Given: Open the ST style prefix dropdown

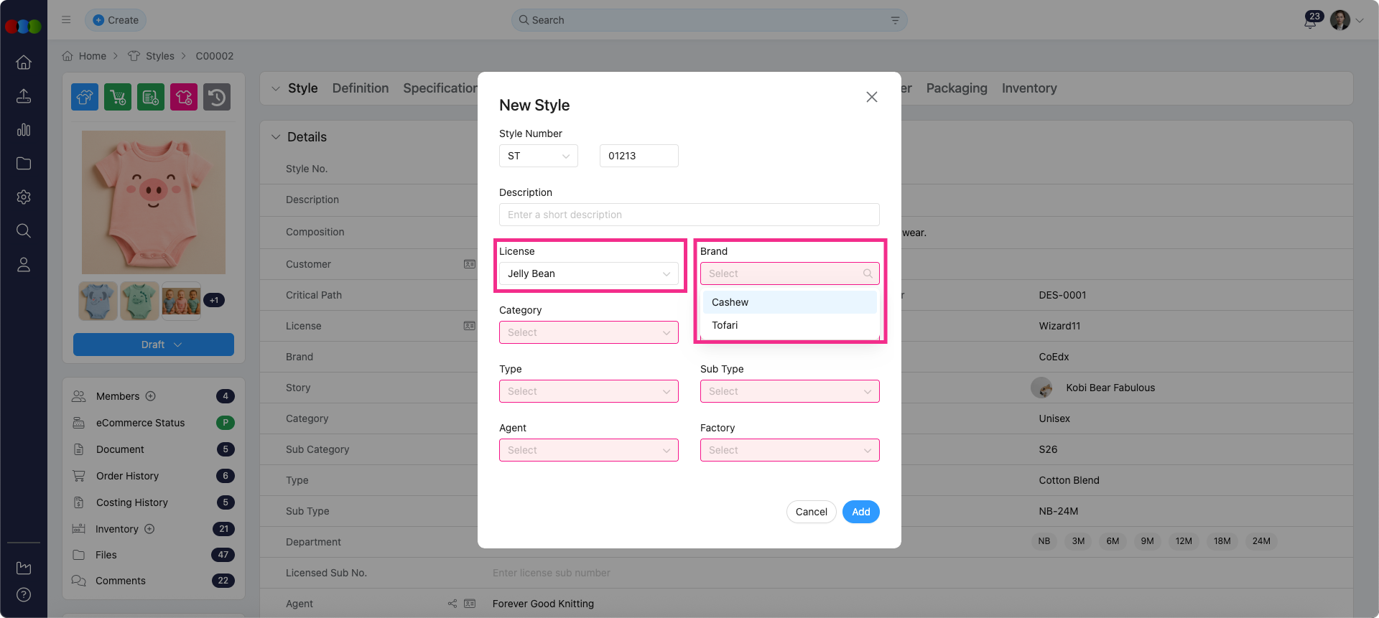Looking at the screenshot, I should pos(538,156).
